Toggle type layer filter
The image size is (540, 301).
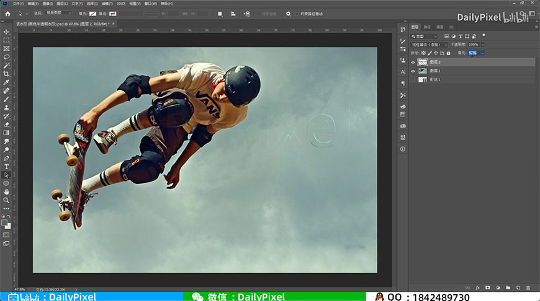pos(461,36)
